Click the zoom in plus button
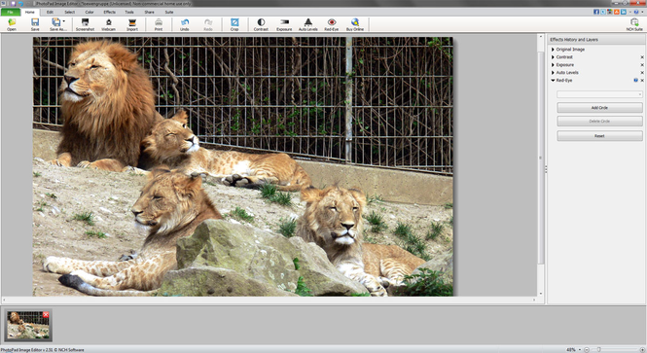This screenshot has height=353, width=647. coord(641,350)
